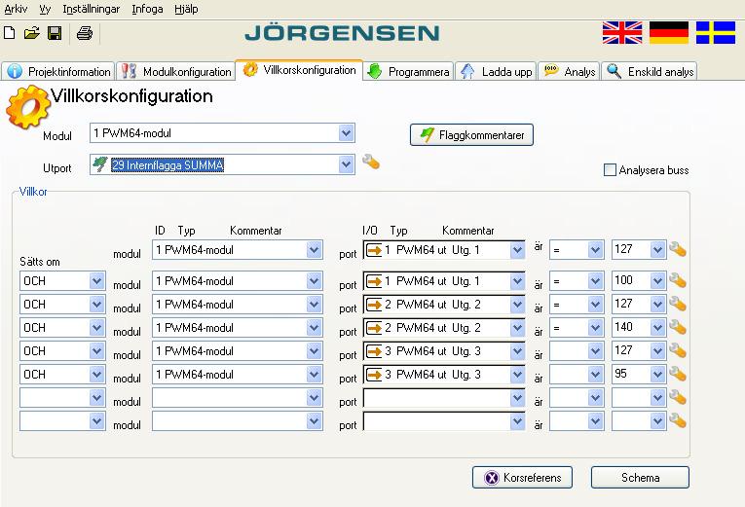Switch to the Ladda upp tab

[496, 71]
